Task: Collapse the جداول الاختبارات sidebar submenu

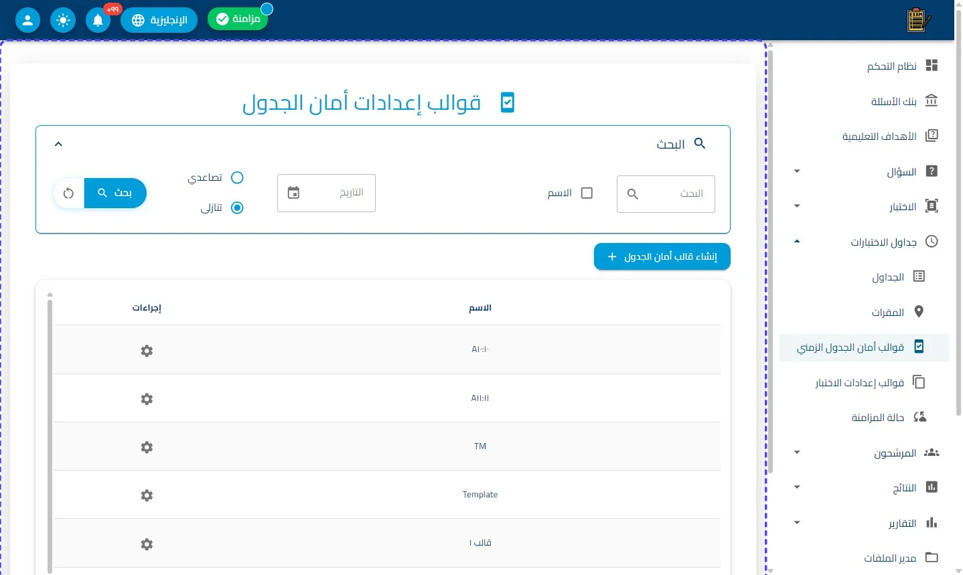Action: click(797, 242)
